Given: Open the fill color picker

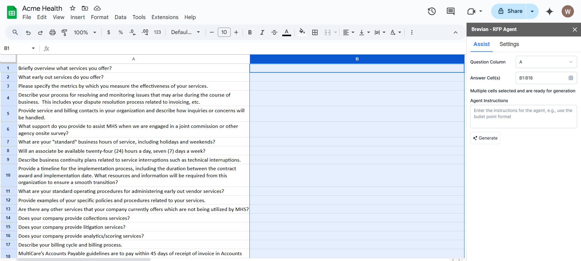Looking at the screenshot, I should (302, 32).
